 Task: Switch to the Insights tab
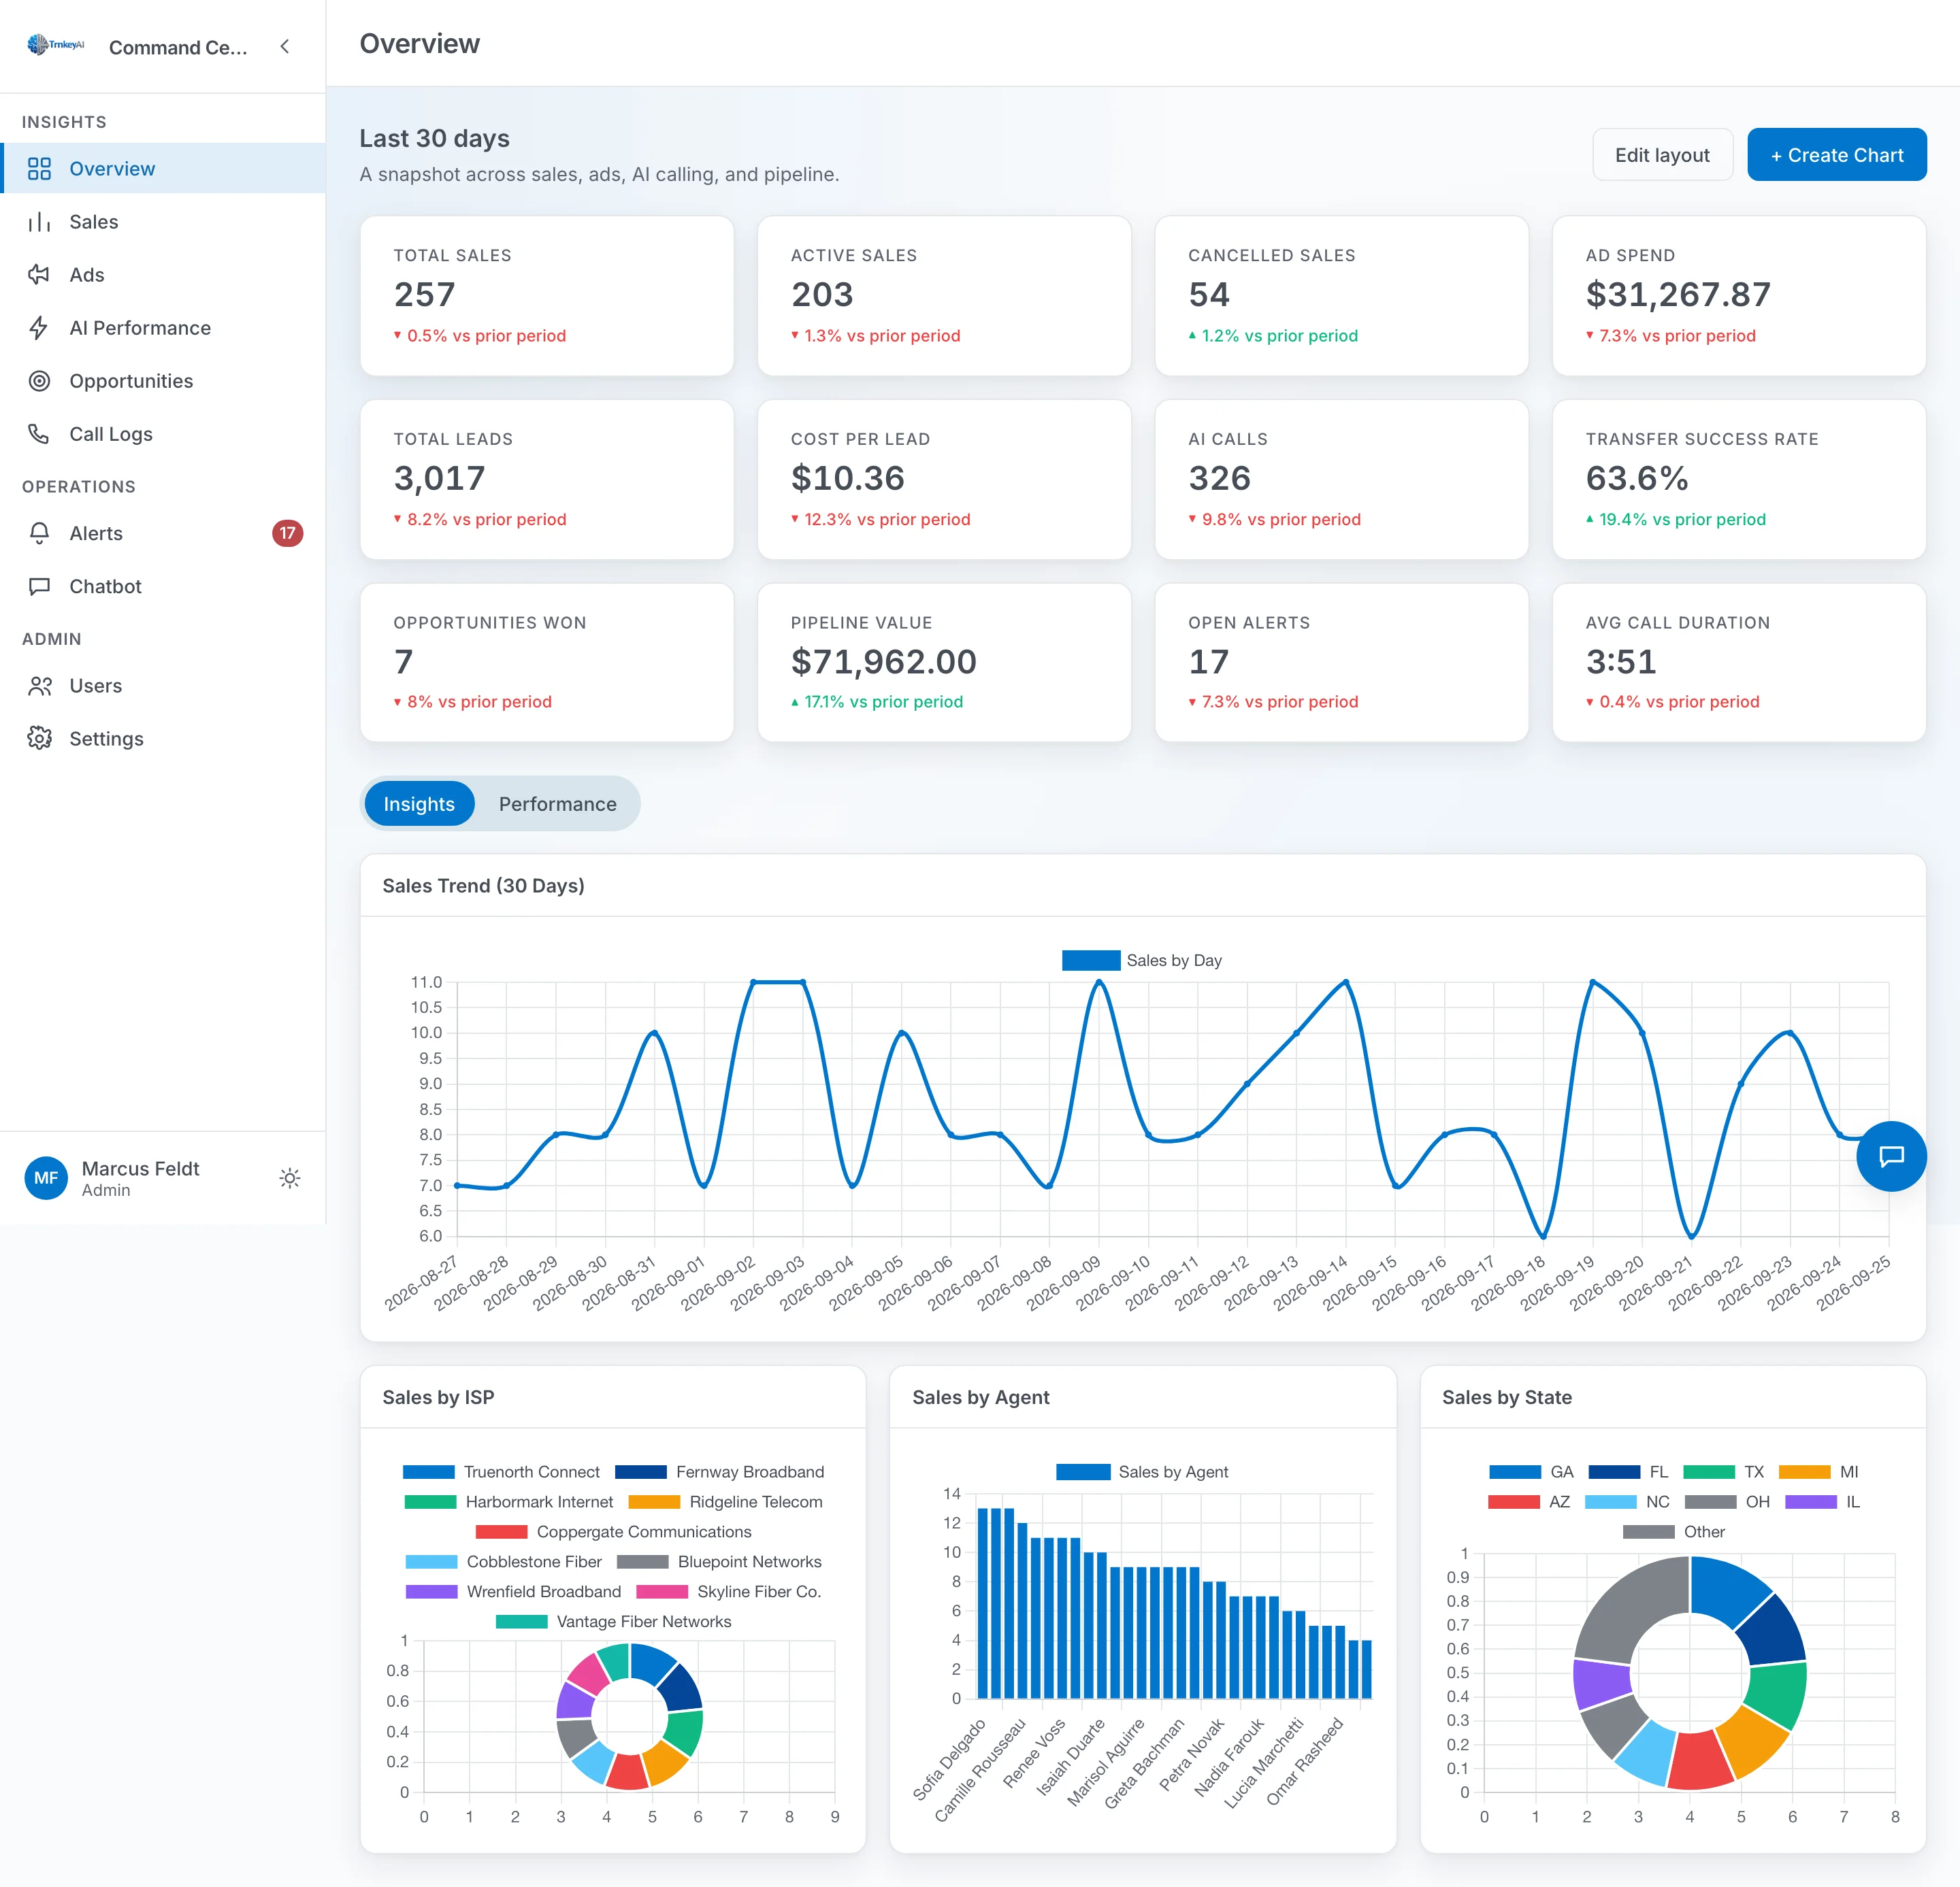(x=419, y=805)
